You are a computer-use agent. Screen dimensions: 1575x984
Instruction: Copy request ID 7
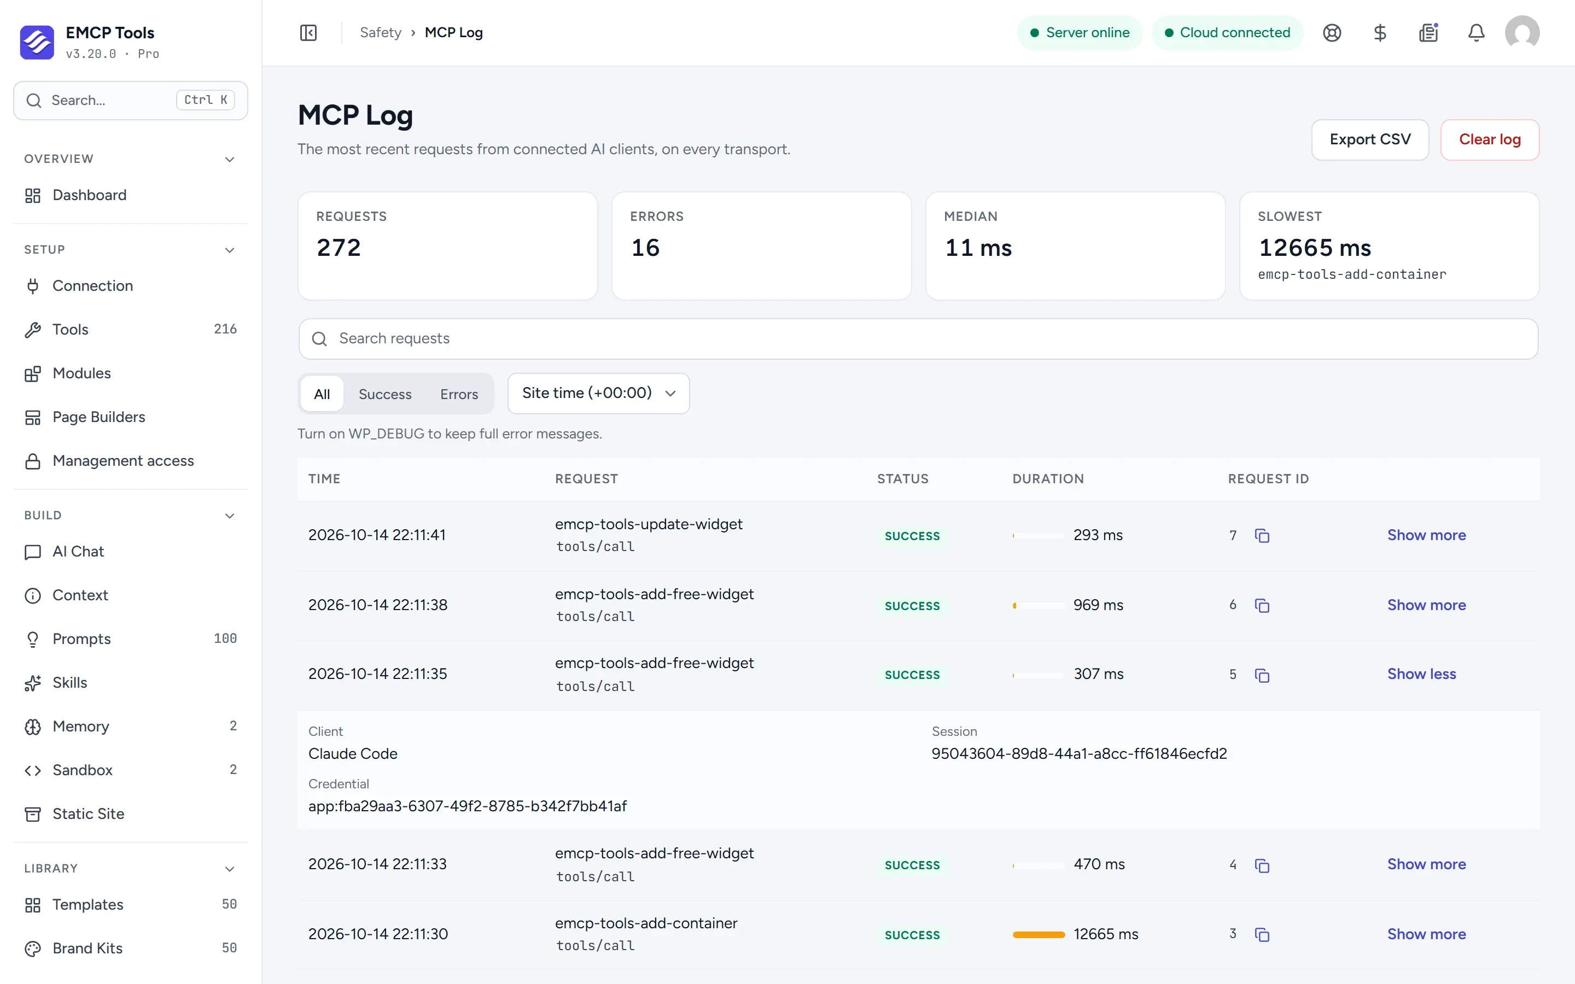1262,536
